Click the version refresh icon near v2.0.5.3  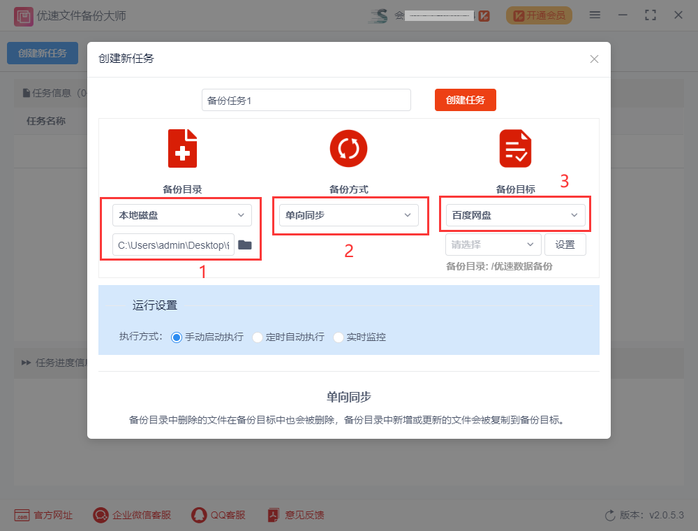611,514
